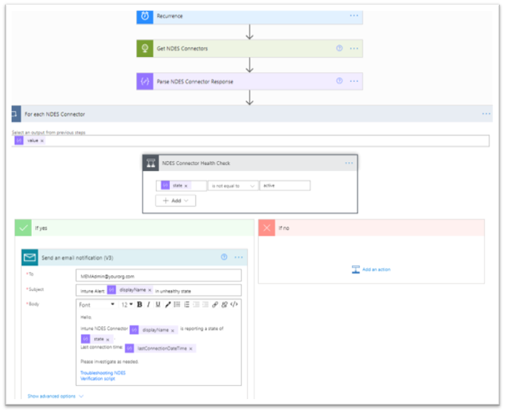Click the email notification envelope icon

coord(30,258)
